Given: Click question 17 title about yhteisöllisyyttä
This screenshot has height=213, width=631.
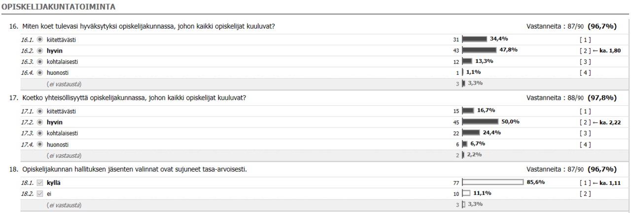Looking at the screenshot, I should [x=134, y=97].
